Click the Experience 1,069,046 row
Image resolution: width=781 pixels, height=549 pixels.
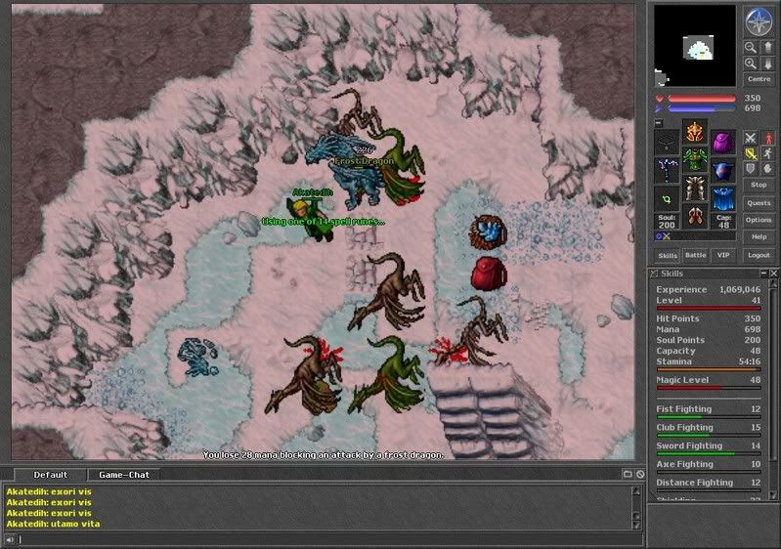click(709, 289)
